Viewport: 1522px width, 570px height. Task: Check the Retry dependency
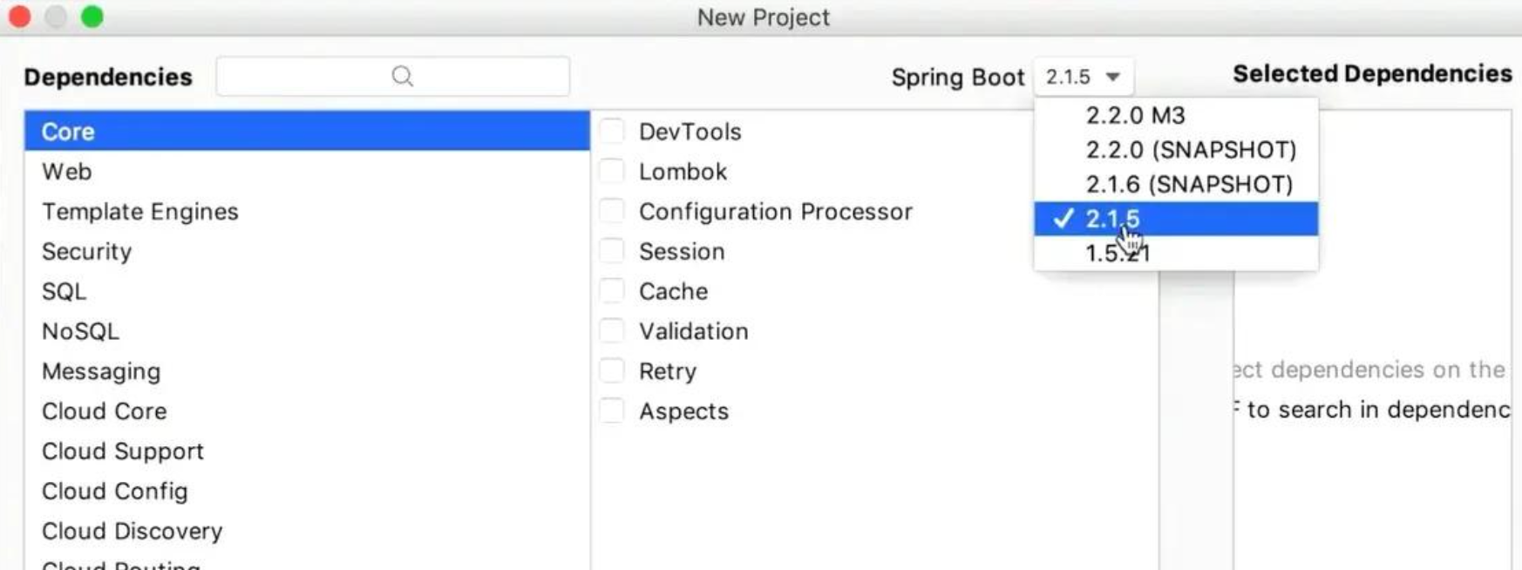[x=612, y=371]
